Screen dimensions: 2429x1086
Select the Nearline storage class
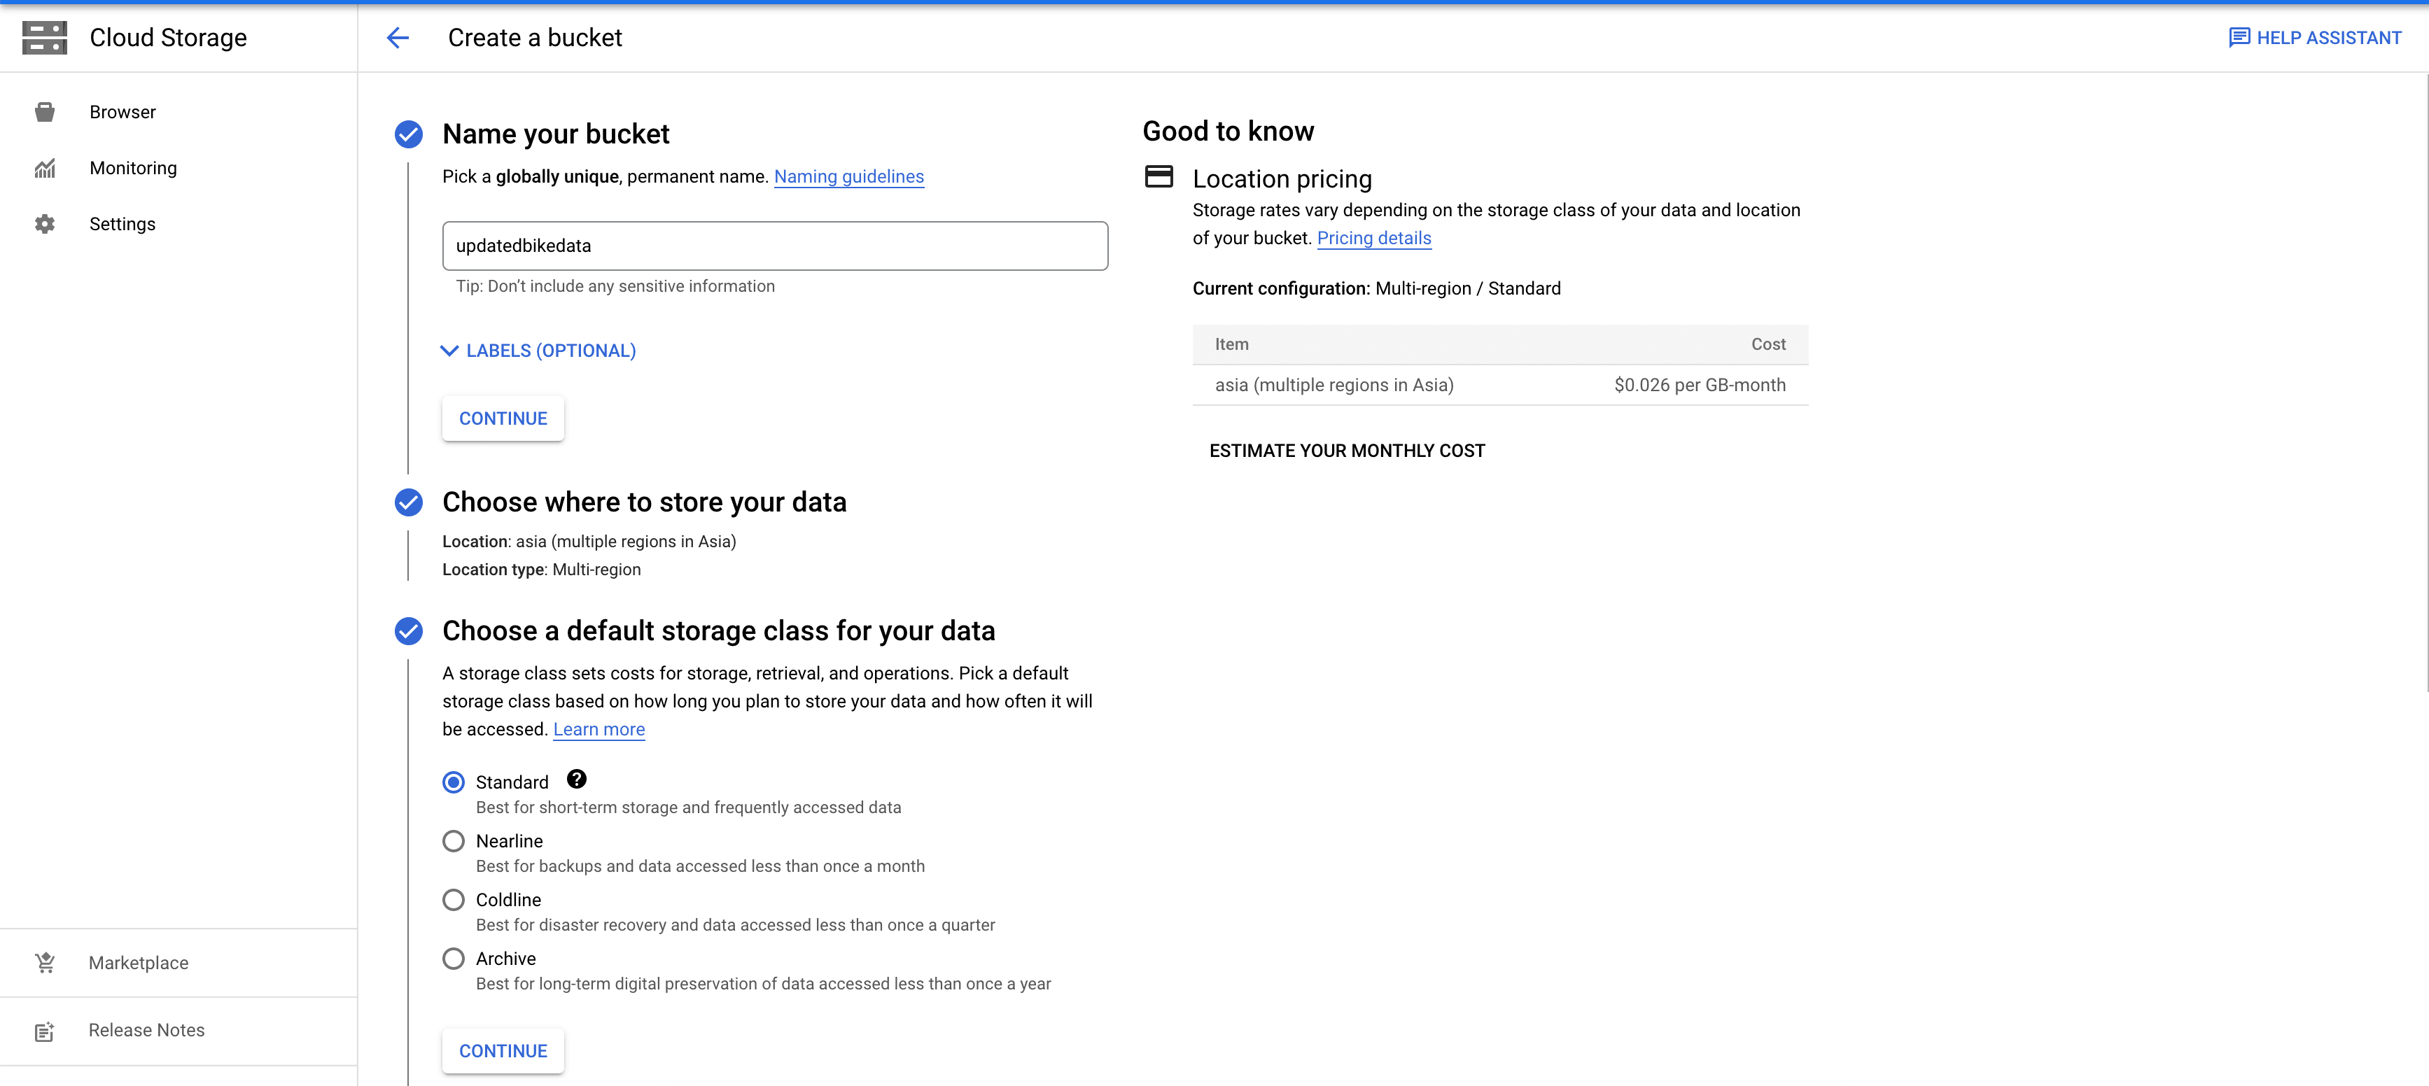click(454, 841)
